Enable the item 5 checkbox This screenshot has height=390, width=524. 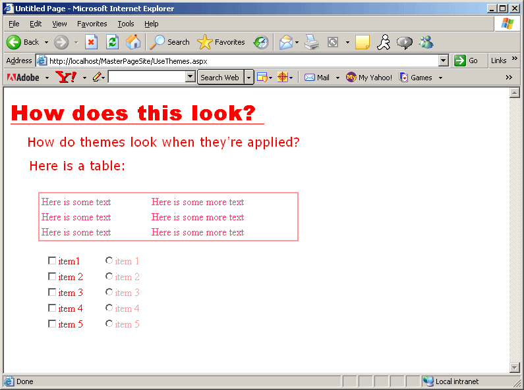pyautogui.click(x=52, y=324)
